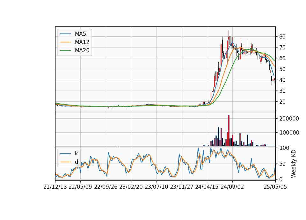Click the 30 price axis tick
Screen dimensions: 306x220
pyautogui.click(x=282, y=91)
